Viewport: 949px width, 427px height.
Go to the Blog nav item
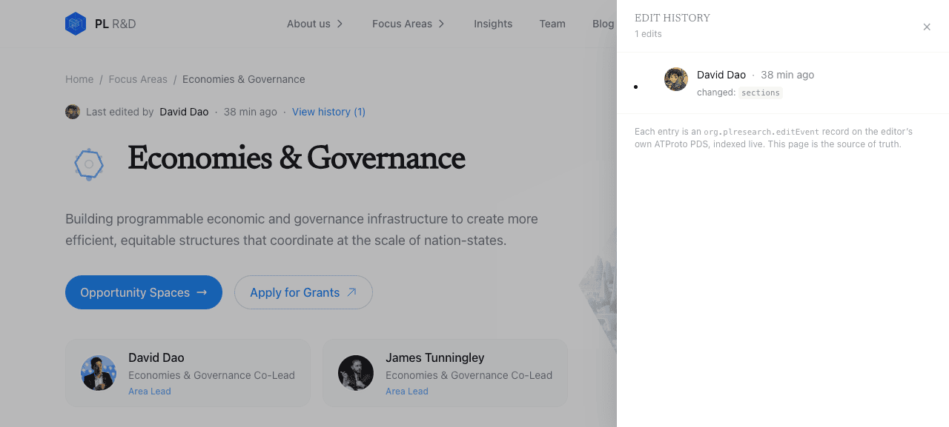[604, 24]
